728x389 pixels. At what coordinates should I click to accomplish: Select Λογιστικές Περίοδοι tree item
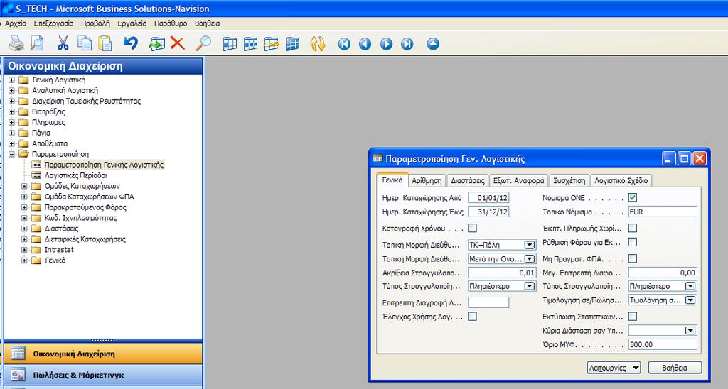75,175
